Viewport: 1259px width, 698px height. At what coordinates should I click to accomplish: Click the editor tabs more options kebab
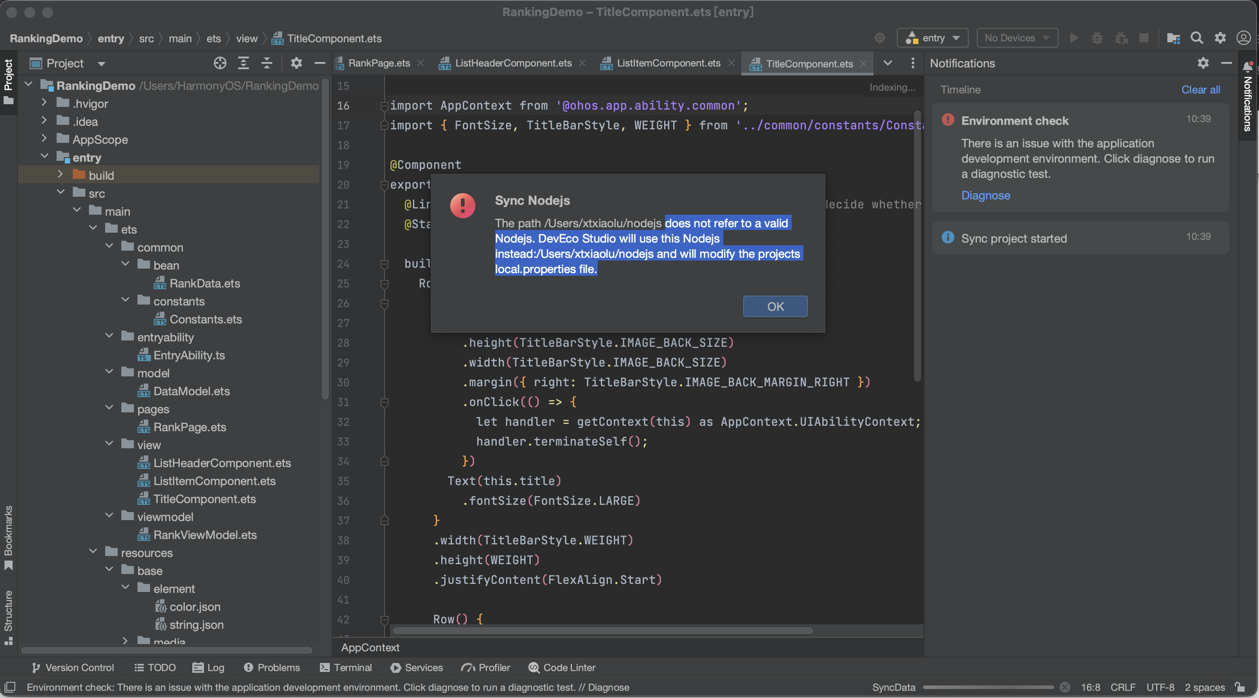pos(913,63)
